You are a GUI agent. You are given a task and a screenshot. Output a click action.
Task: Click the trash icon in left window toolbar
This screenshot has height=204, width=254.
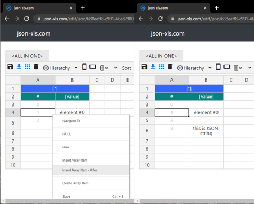click(x=36, y=67)
